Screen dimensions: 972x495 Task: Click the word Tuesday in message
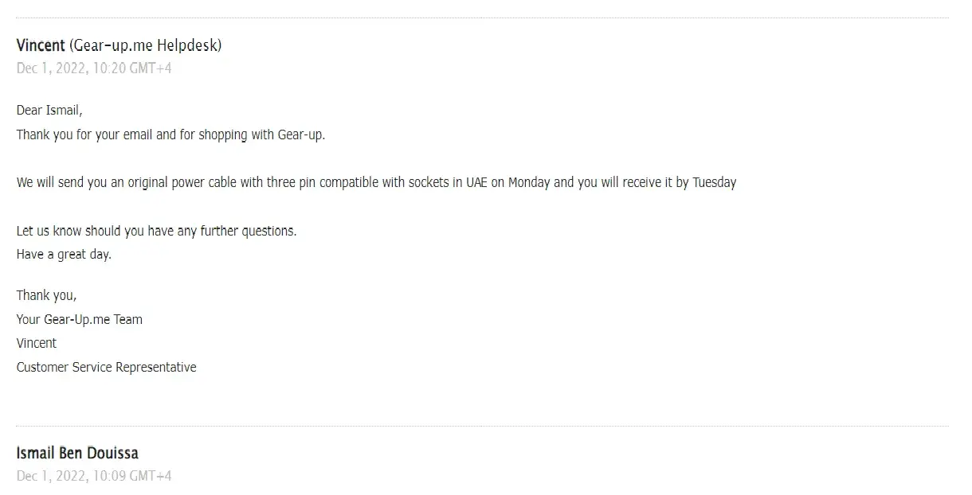pos(714,182)
